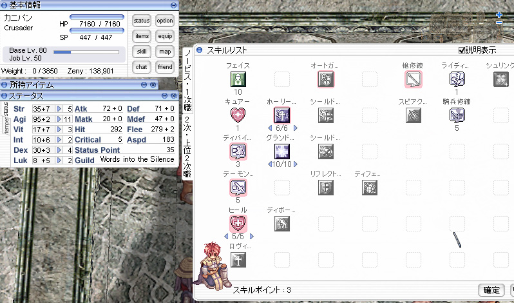
Task: Open the friend button
Action: 164,67
